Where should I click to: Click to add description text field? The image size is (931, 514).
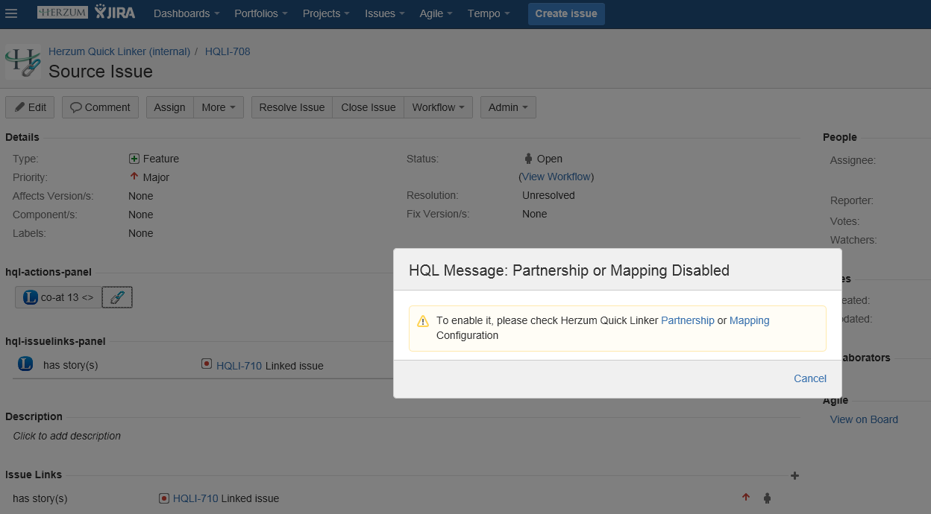coord(67,436)
